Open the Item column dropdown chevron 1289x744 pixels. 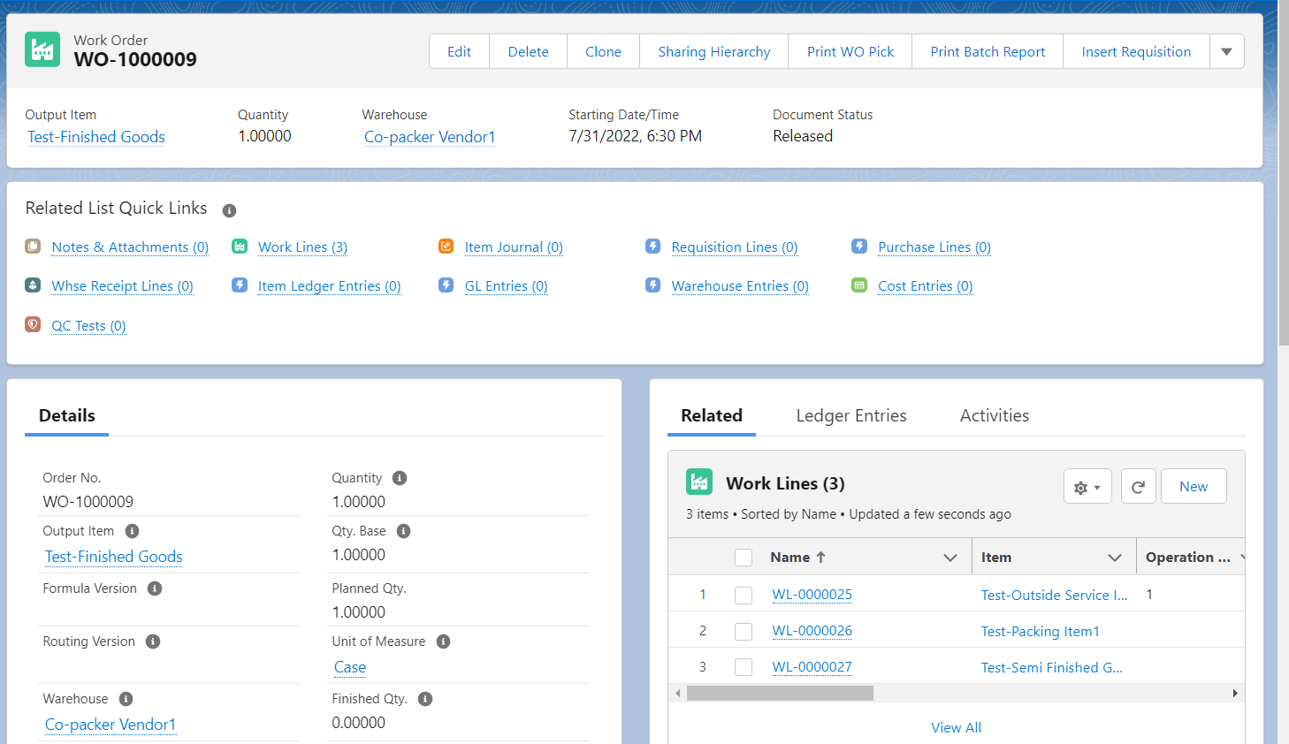click(x=1115, y=558)
